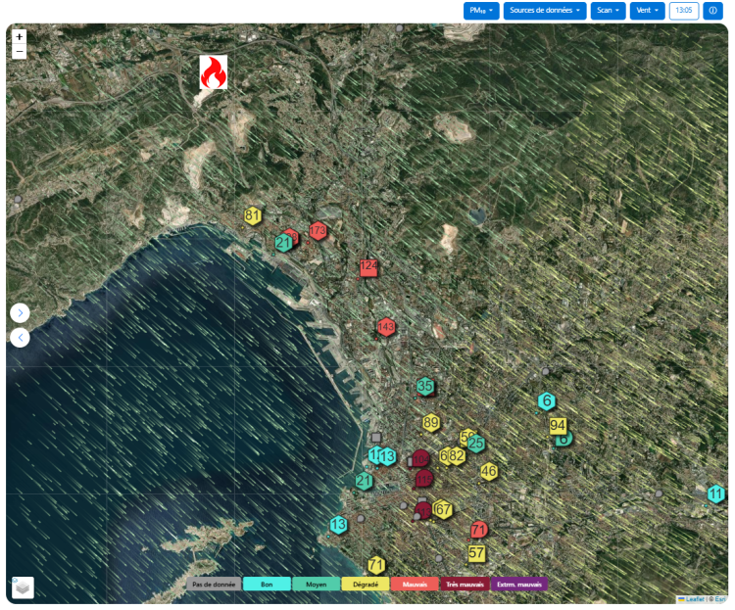Open the Leaflet attribution link
The height and width of the screenshot is (610, 735).
pyautogui.click(x=694, y=599)
